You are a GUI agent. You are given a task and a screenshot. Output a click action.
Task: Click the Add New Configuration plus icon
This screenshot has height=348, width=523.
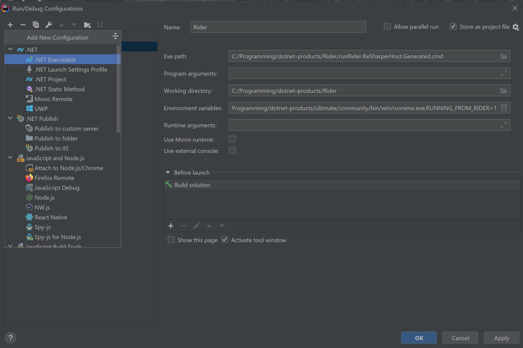pyautogui.click(x=10, y=25)
